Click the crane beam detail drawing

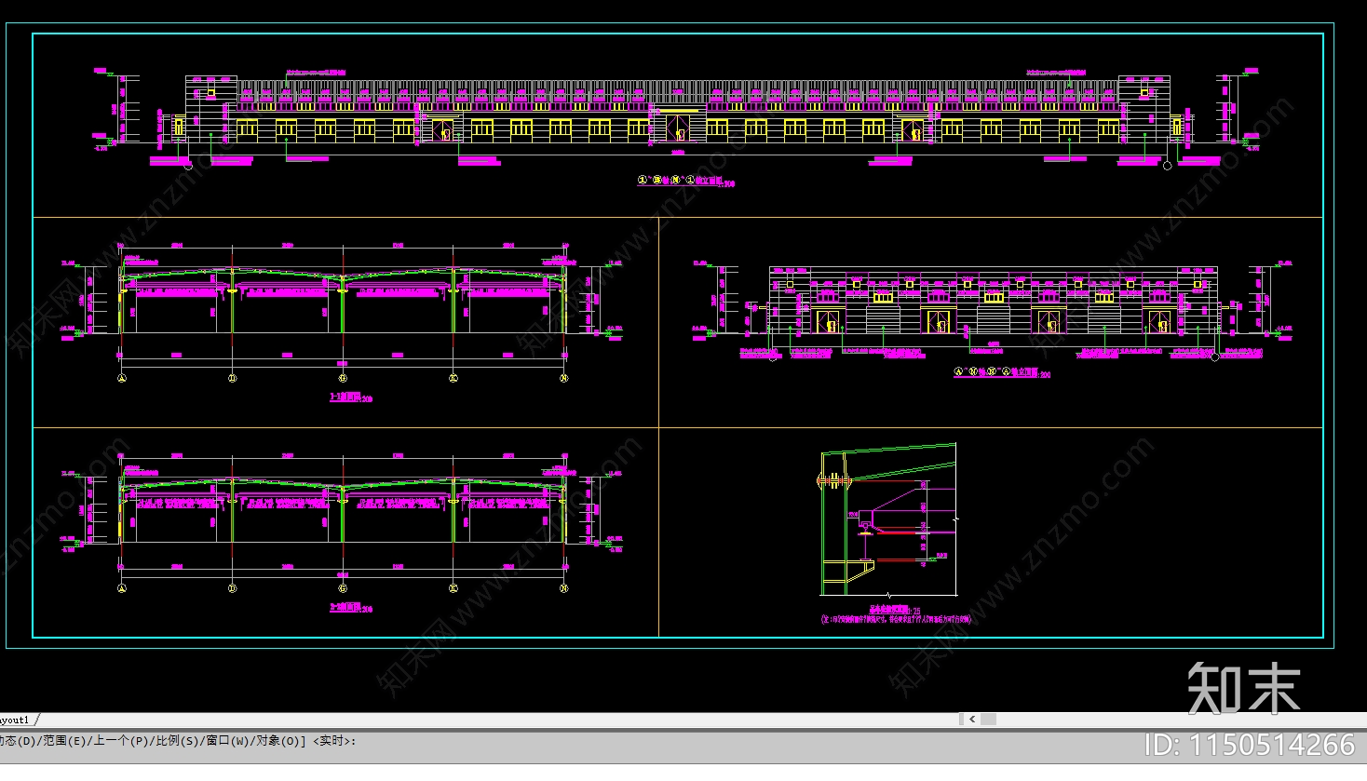tap(887, 519)
